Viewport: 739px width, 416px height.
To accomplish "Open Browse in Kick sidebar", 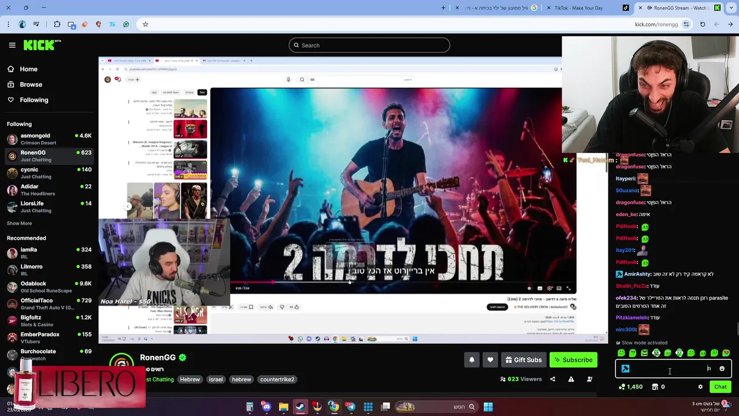I will 24,84.
